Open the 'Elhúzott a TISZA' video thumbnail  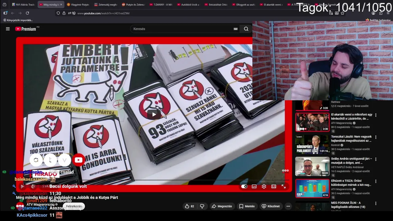312,188
